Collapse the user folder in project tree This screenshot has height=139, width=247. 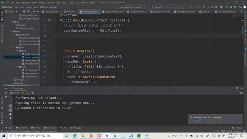(x=17, y=67)
